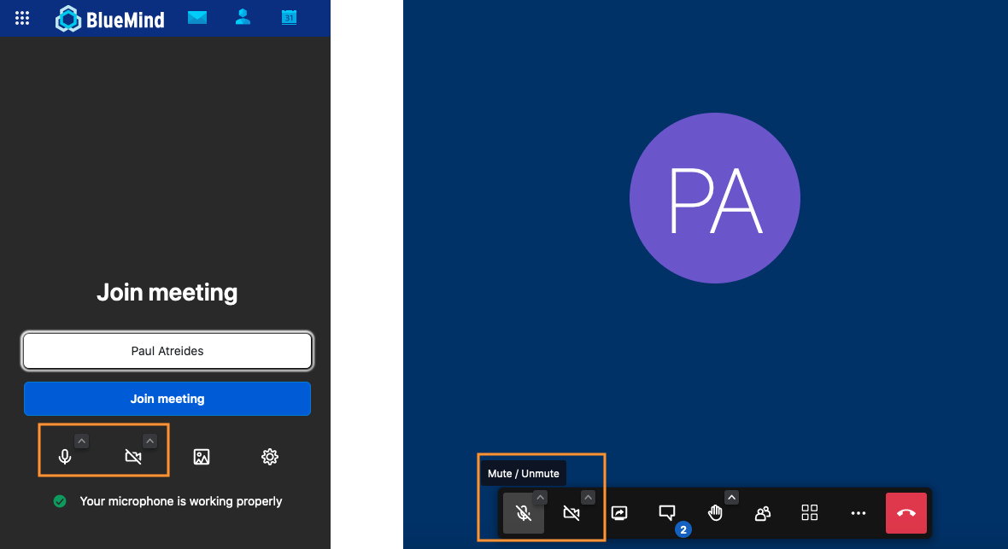Toggle microphone on the Join meeting panel

(x=65, y=457)
